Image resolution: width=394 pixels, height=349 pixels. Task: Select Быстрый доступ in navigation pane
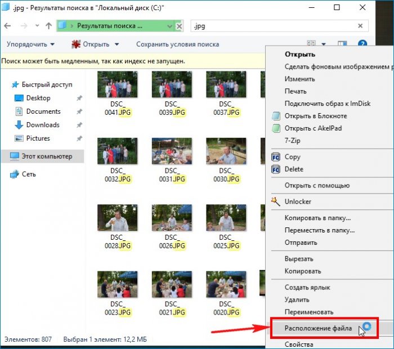[x=42, y=84]
